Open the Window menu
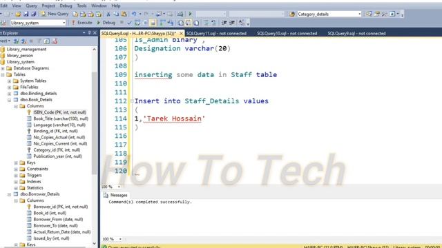Screen dimensions: 442x248 point(99,6)
